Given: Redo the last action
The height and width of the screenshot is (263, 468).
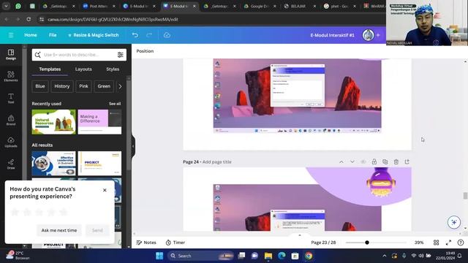Looking at the screenshot, I should click(149, 35).
